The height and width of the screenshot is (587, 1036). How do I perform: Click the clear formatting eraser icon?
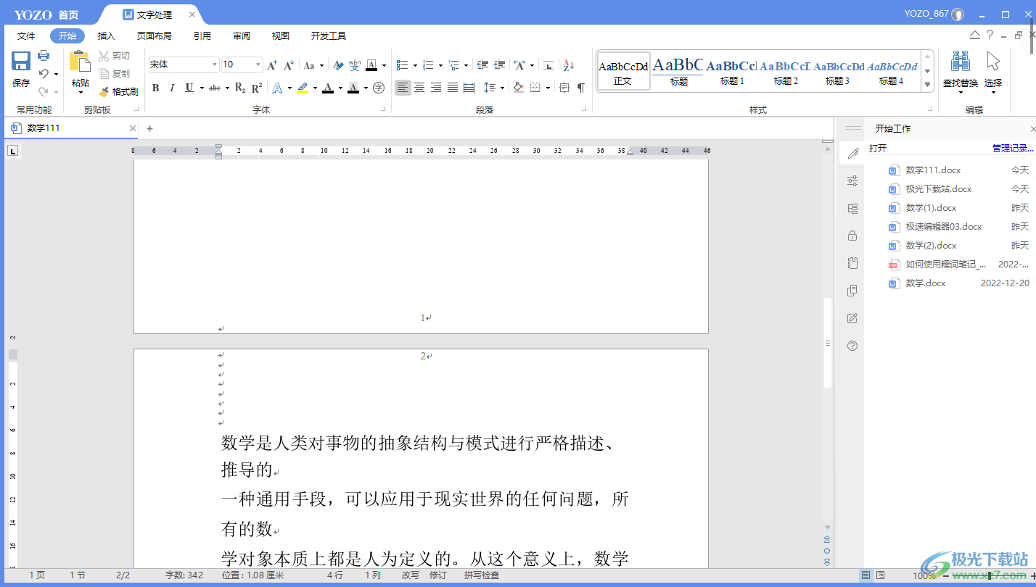coord(338,65)
